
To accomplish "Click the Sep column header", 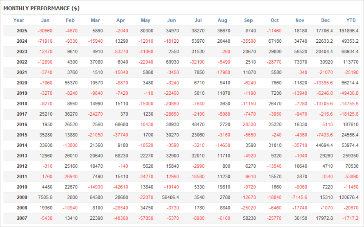I will (248, 20).
